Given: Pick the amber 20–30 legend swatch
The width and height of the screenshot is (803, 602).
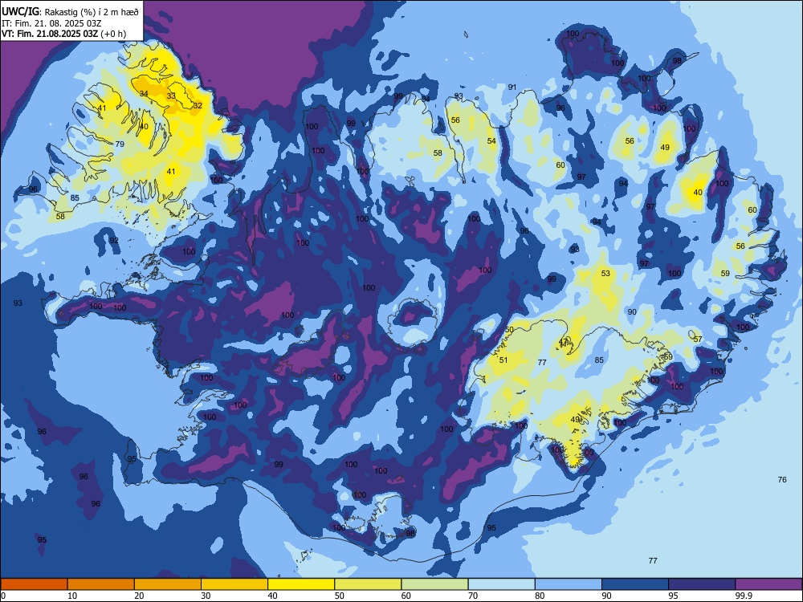Looking at the screenshot, I should coord(168,584).
